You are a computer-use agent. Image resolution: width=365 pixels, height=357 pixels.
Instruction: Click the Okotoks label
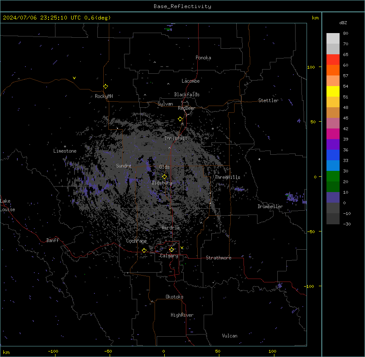click(x=174, y=297)
